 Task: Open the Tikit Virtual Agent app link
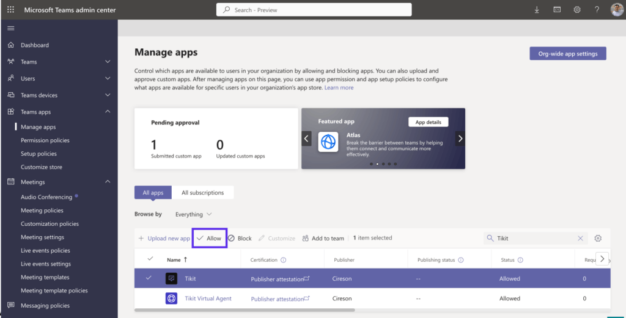208,298
